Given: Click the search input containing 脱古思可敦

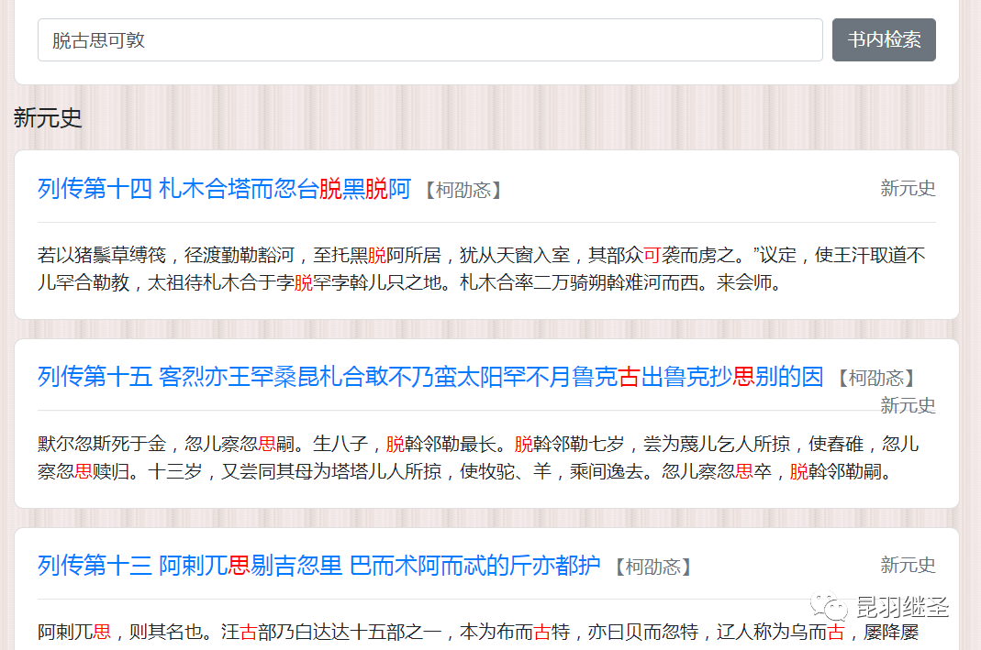Looking at the screenshot, I should pyautogui.click(x=429, y=40).
